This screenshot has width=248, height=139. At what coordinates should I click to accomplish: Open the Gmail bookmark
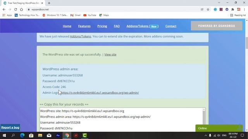76,15
